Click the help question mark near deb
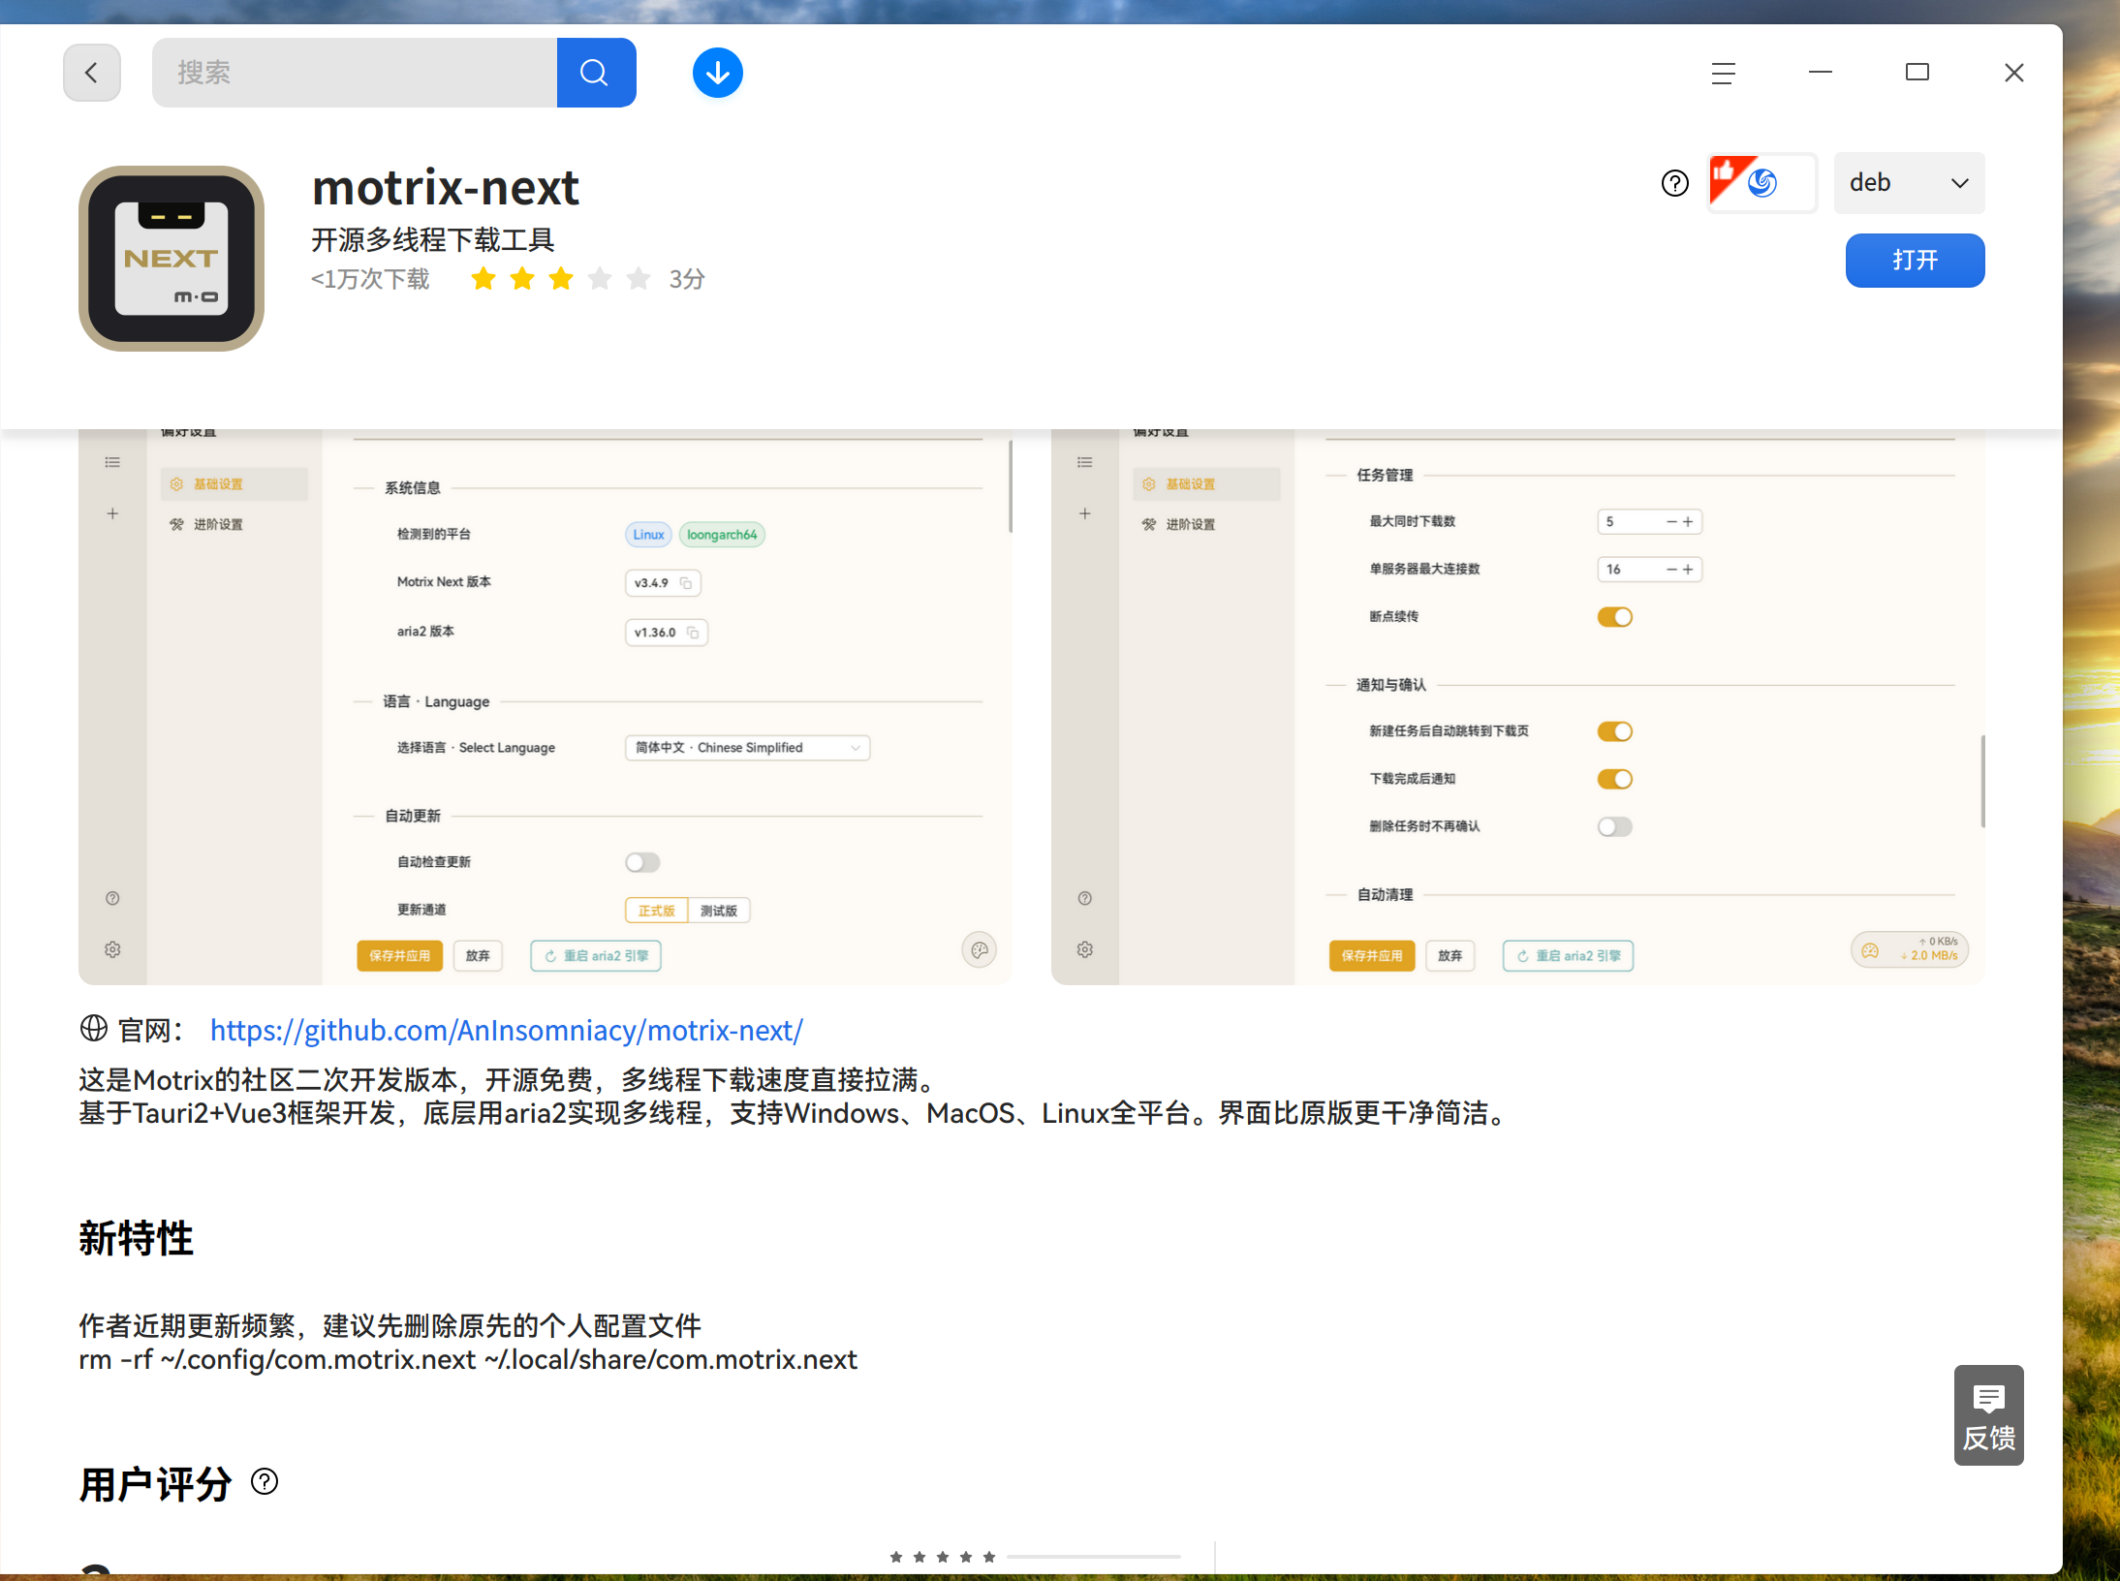The height and width of the screenshot is (1581, 2120). click(1674, 183)
